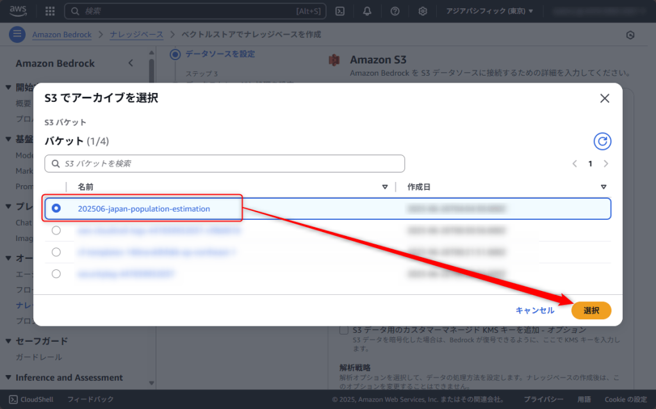Open the ガードレール sidebar item
656x409 pixels.
coord(39,357)
